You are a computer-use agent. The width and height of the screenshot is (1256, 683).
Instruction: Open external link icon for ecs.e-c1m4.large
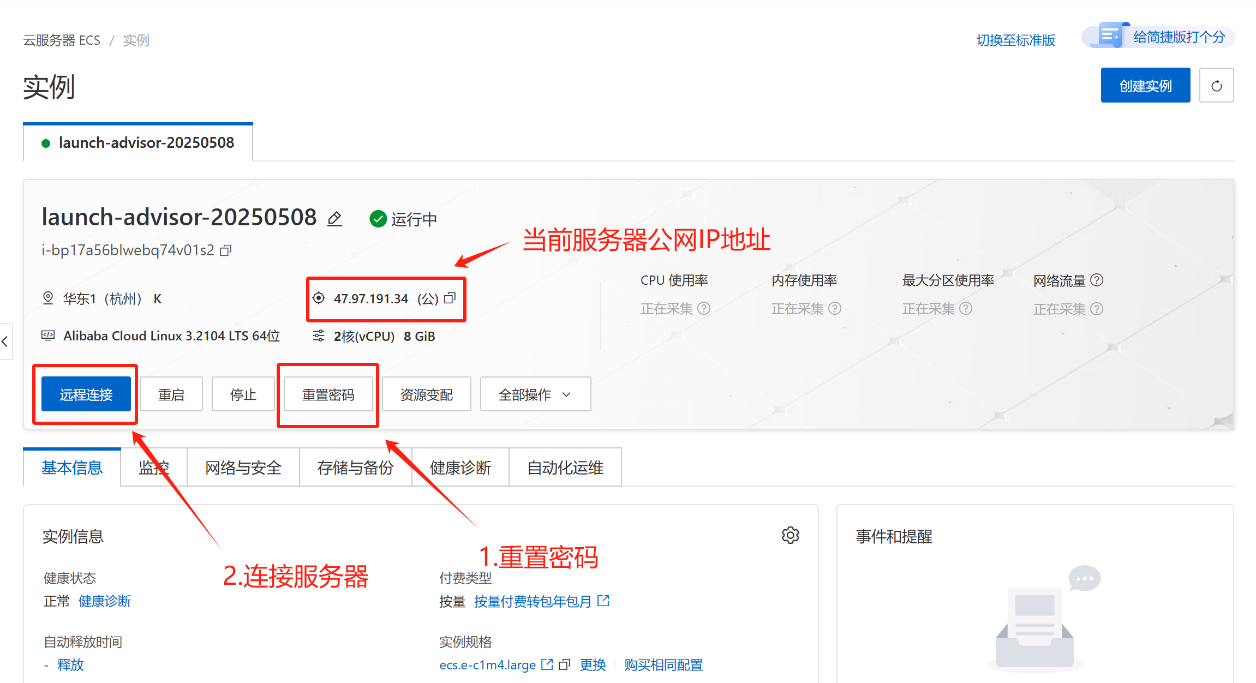[547, 664]
